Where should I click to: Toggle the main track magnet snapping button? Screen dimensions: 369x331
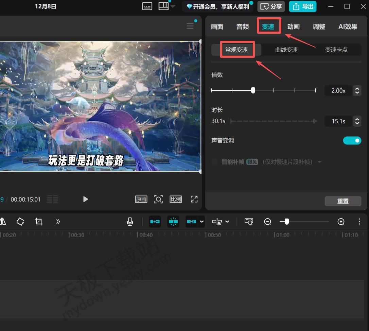pyautogui.click(x=155, y=222)
